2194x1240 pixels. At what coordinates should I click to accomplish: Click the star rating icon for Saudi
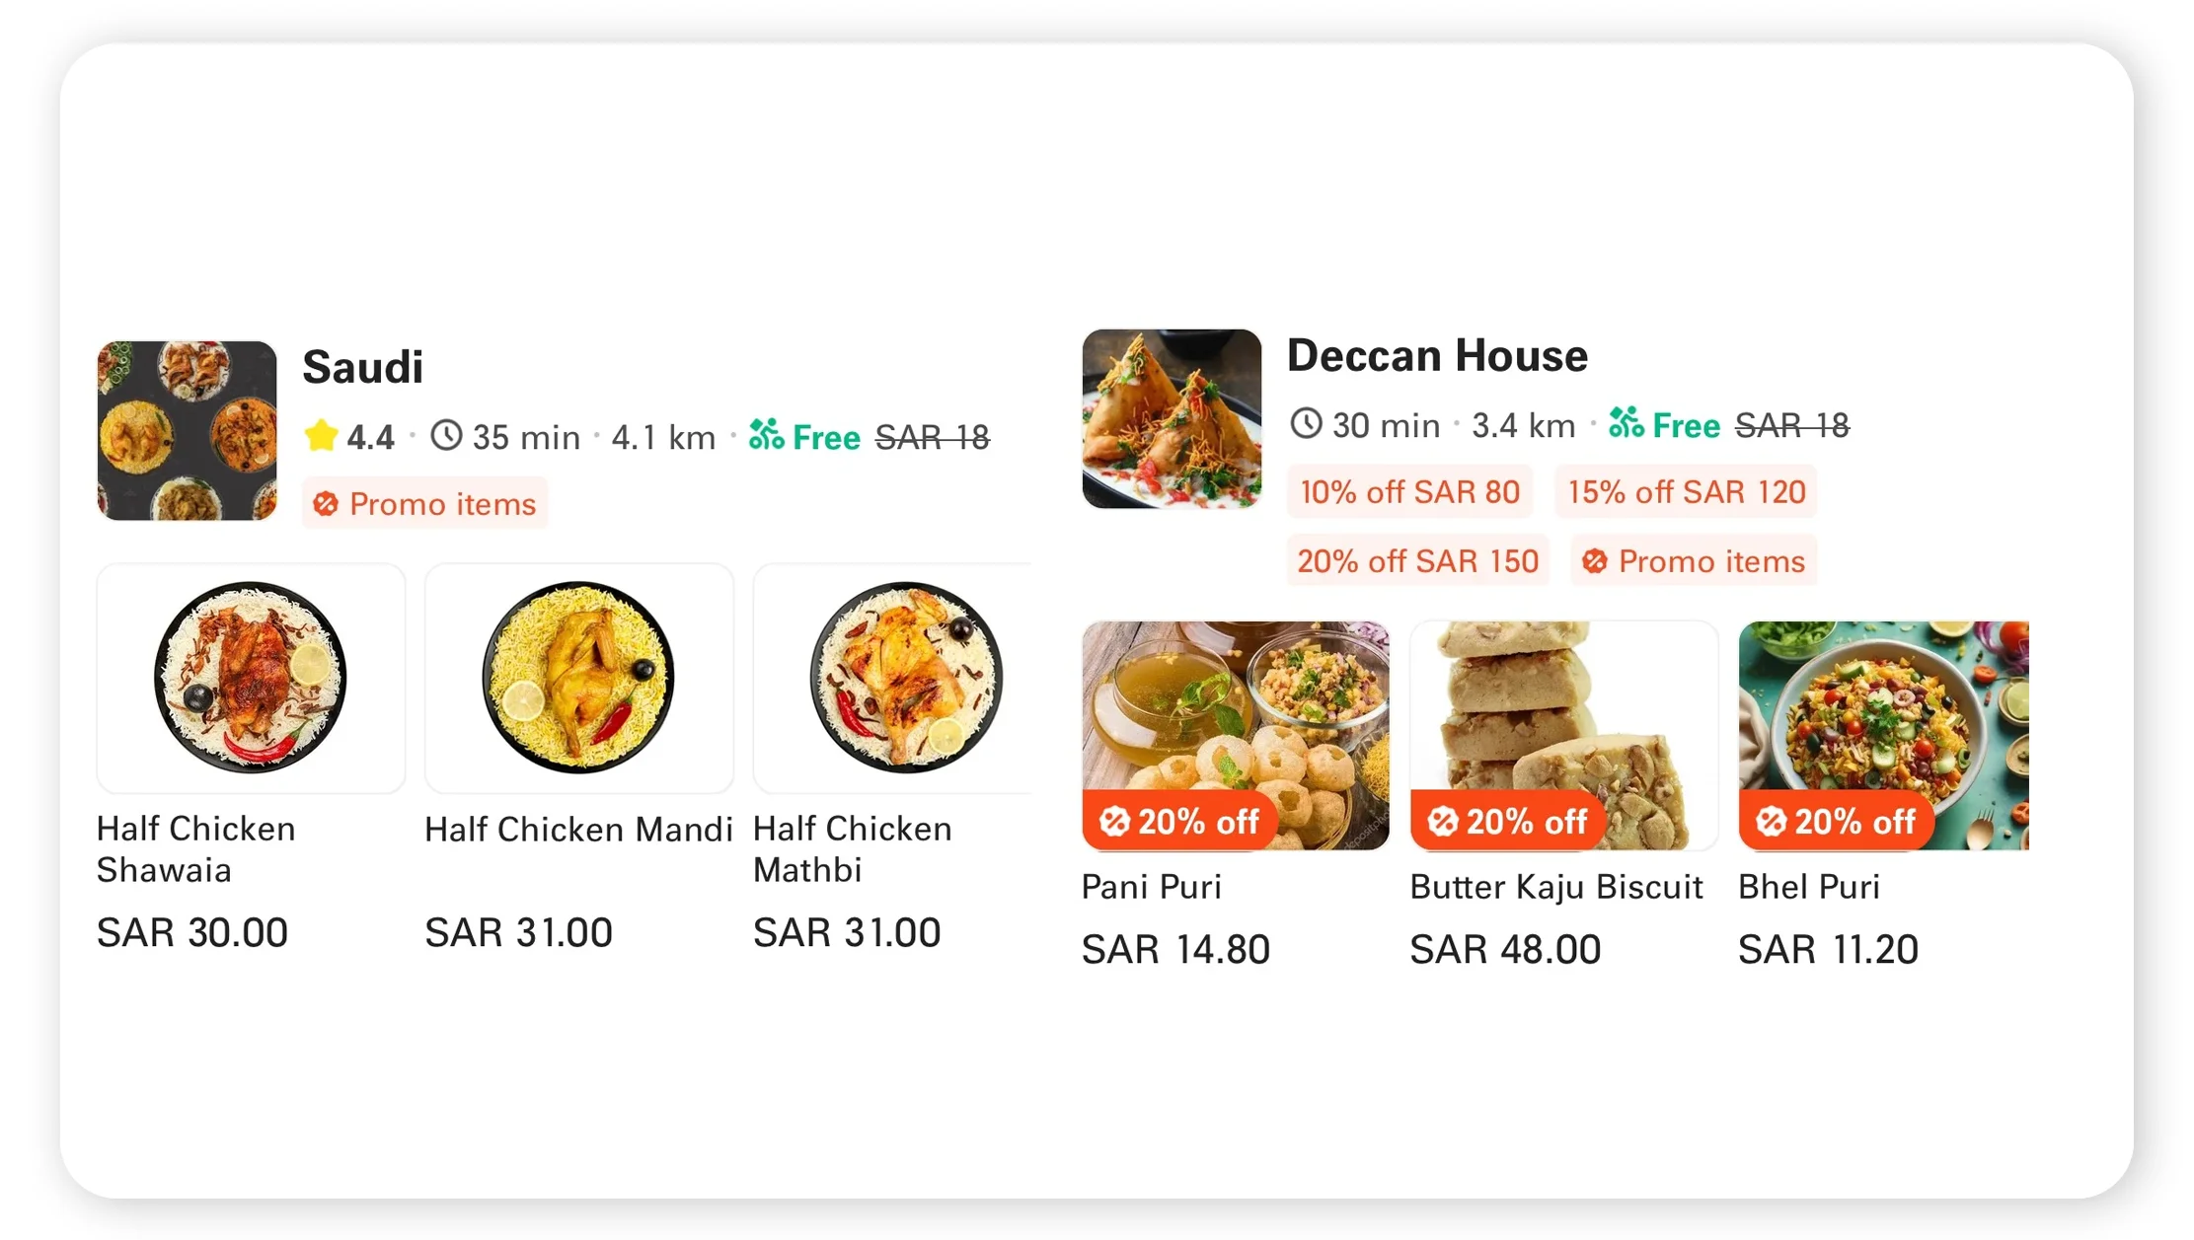(x=323, y=434)
